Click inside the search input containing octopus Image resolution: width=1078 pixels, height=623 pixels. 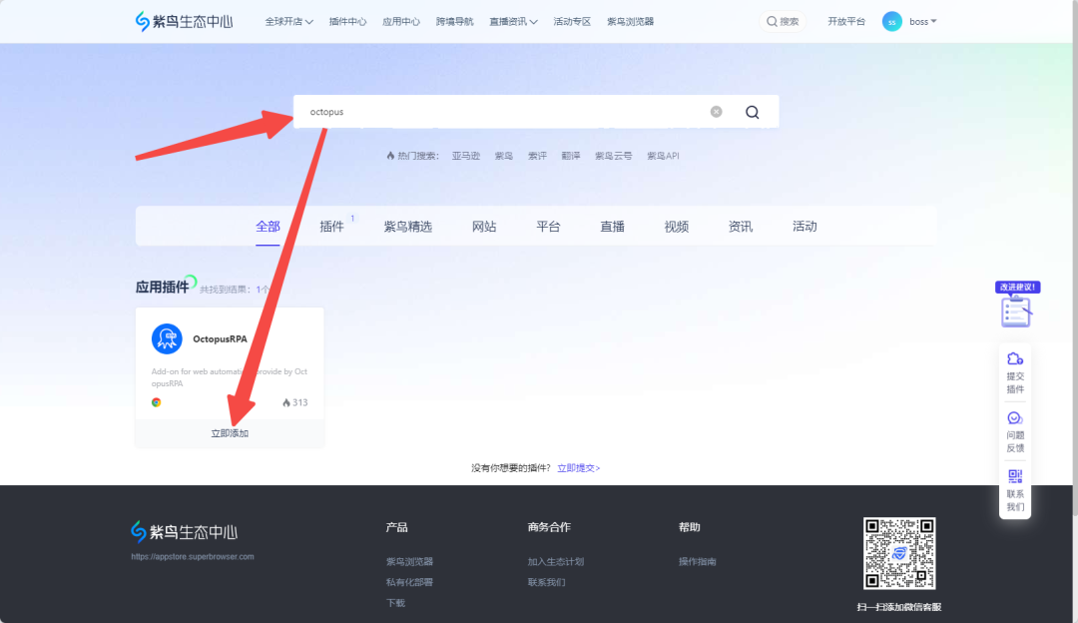pyautogui.click(x=449, y=111)
